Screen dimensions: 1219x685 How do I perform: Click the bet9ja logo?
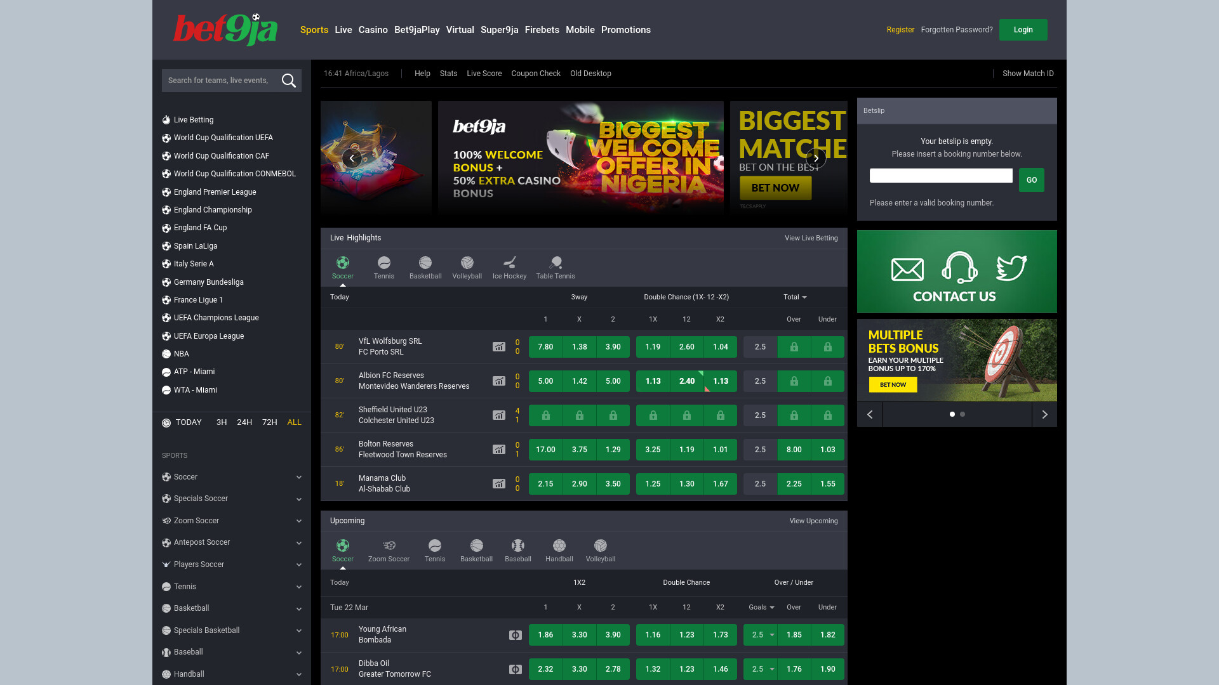point(225,30)
